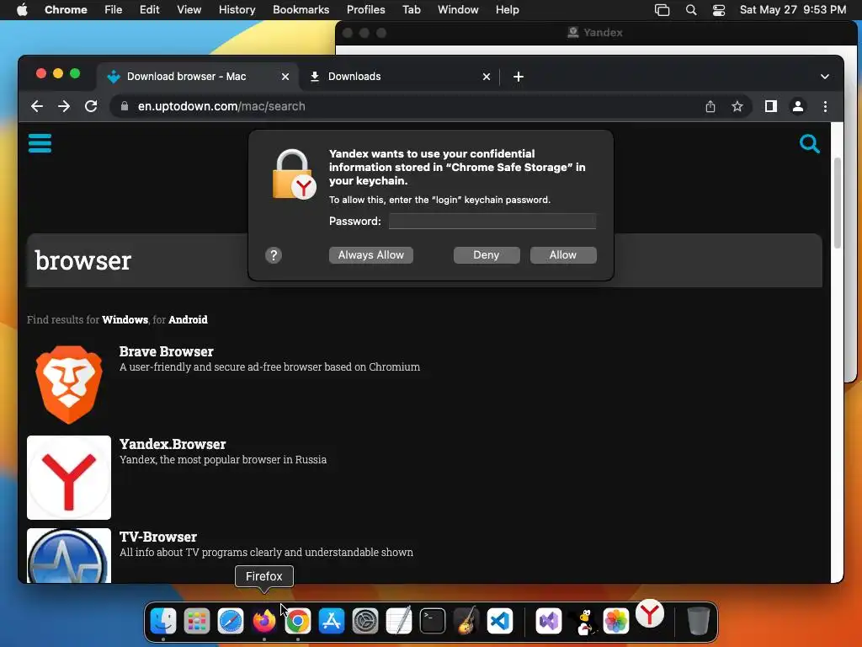Open the File menu
This screenshot has width=862, height=647.
click(114, 10)
